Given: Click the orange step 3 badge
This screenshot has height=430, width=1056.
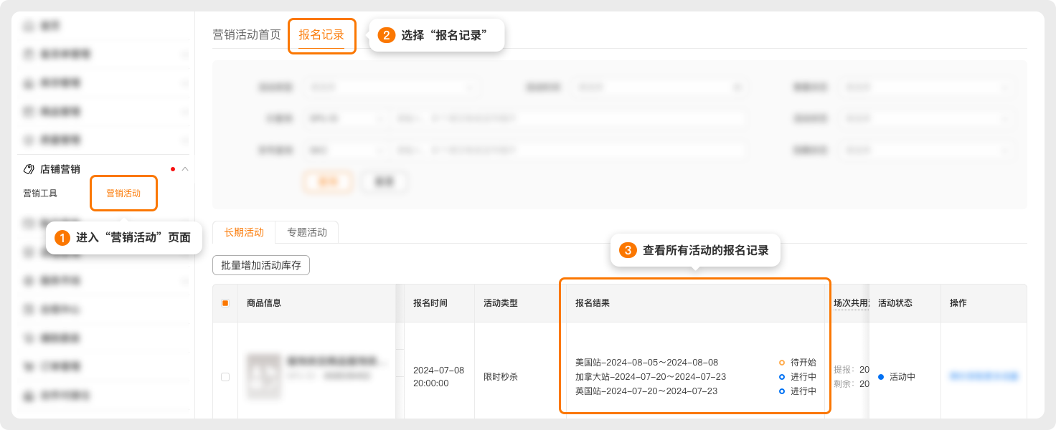Looking at the screenshot, I should click(x=628, y=250).
